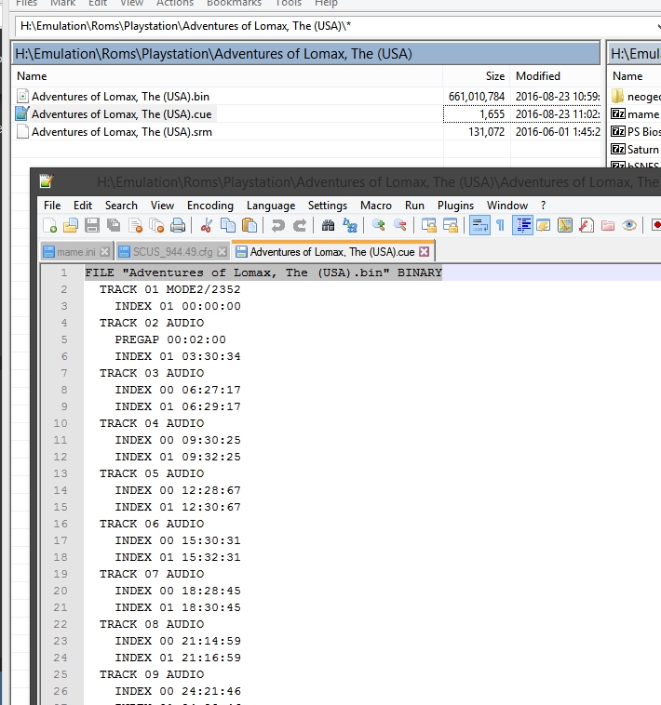
Task: Click the Replace icon in toolbar
Action: click(350, 225)
